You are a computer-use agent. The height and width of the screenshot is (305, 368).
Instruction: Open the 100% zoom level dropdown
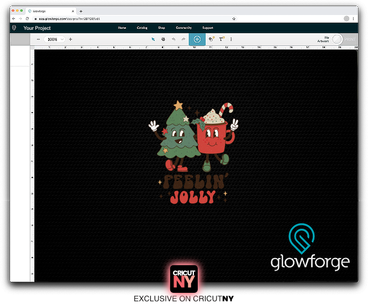point(55,39)
